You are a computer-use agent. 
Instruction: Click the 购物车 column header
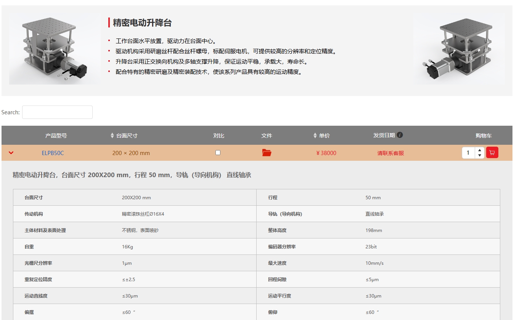[483, 136]
